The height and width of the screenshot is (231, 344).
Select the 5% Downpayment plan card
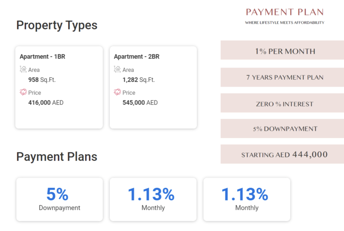[59, 199]
